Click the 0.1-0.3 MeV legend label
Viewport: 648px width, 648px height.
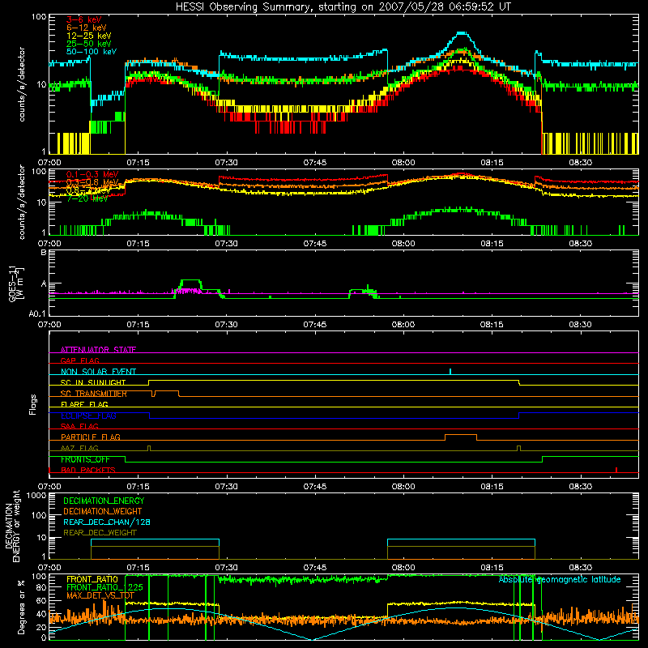tap(92, 174)
